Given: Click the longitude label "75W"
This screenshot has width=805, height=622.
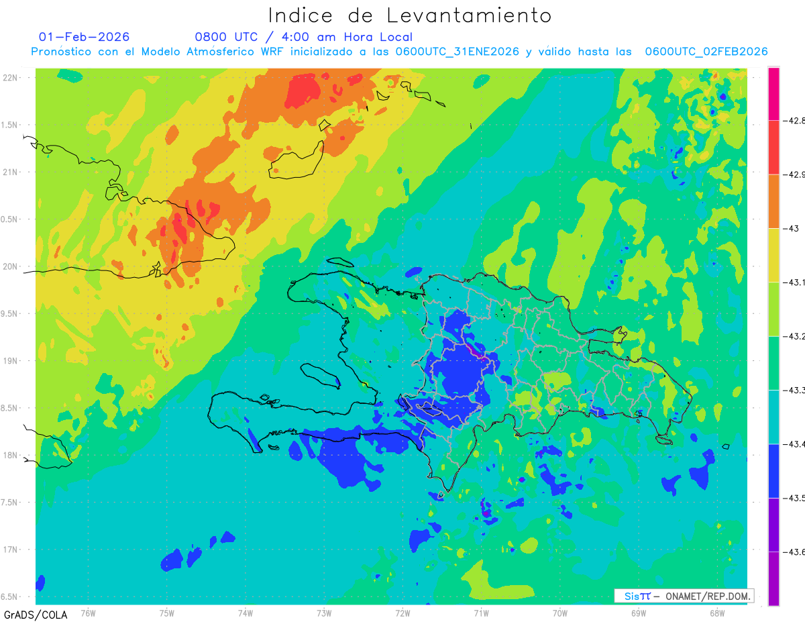Looking at the screenshot, I should coord(167,612).
